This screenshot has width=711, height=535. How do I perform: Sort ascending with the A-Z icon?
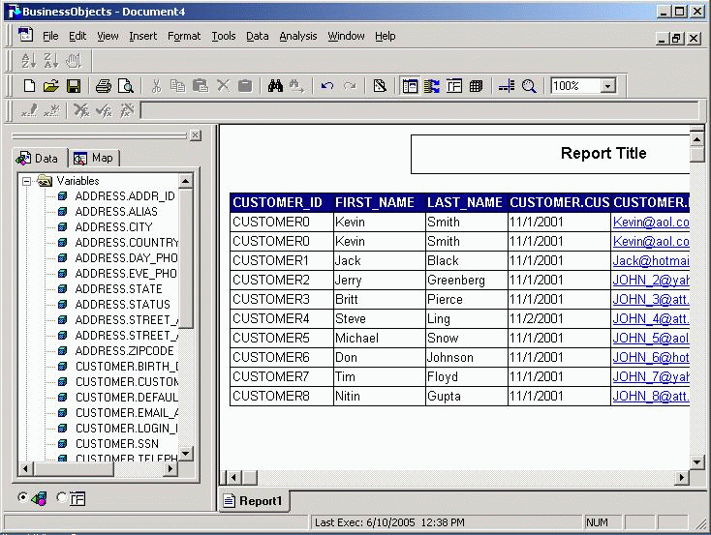(x=28, y=60)
